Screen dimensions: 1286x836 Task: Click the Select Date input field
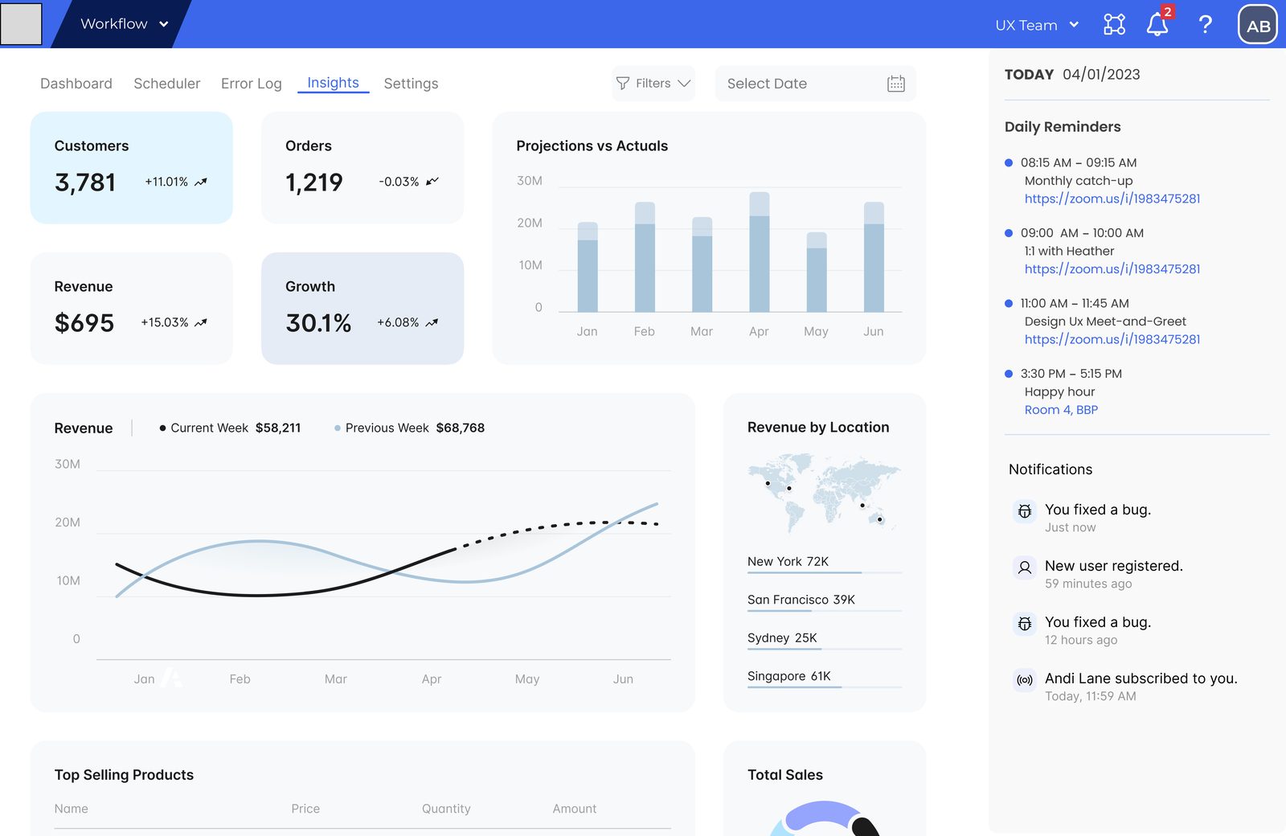click(x=815, y=84)
